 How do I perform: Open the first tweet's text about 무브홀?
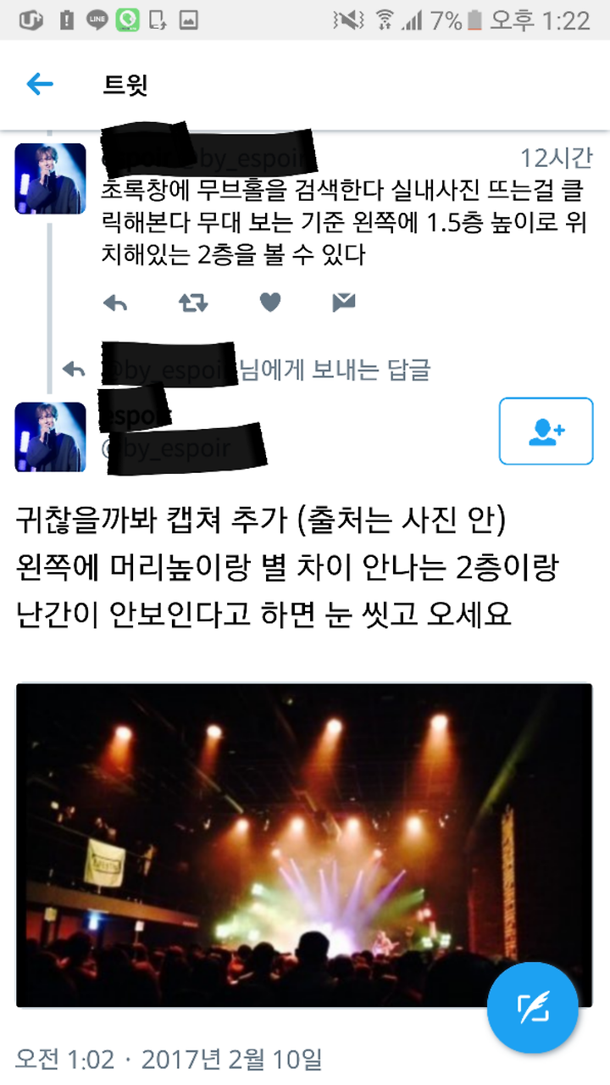[x=346, y=220]
